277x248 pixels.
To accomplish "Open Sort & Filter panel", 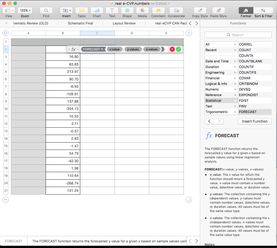I will click(263, 11).
